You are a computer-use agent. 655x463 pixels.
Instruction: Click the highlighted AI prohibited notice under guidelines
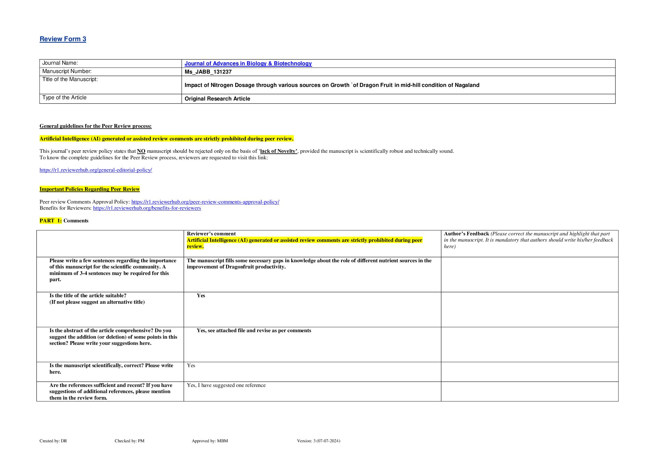166,139
